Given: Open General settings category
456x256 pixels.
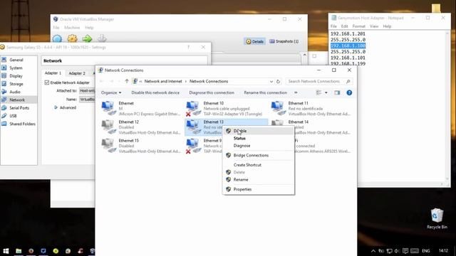Looking at the screenshot, I should pyautogui.click(x=16, y=60).
